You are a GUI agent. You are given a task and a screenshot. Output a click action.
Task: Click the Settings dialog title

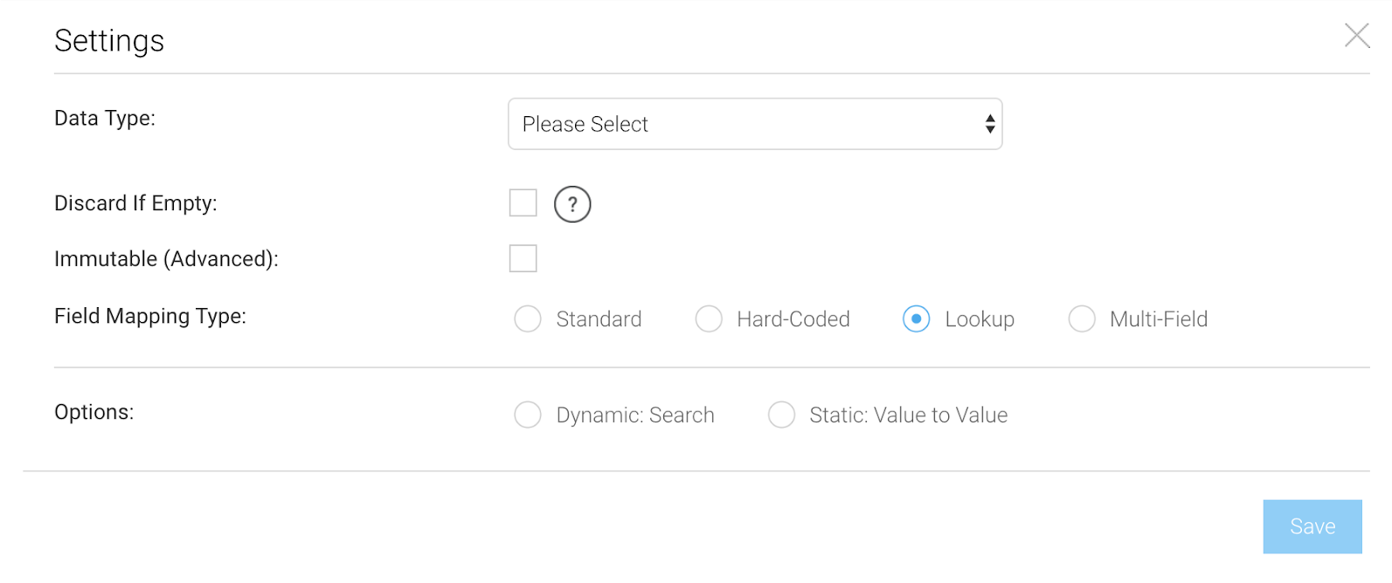tap(109, 40)
